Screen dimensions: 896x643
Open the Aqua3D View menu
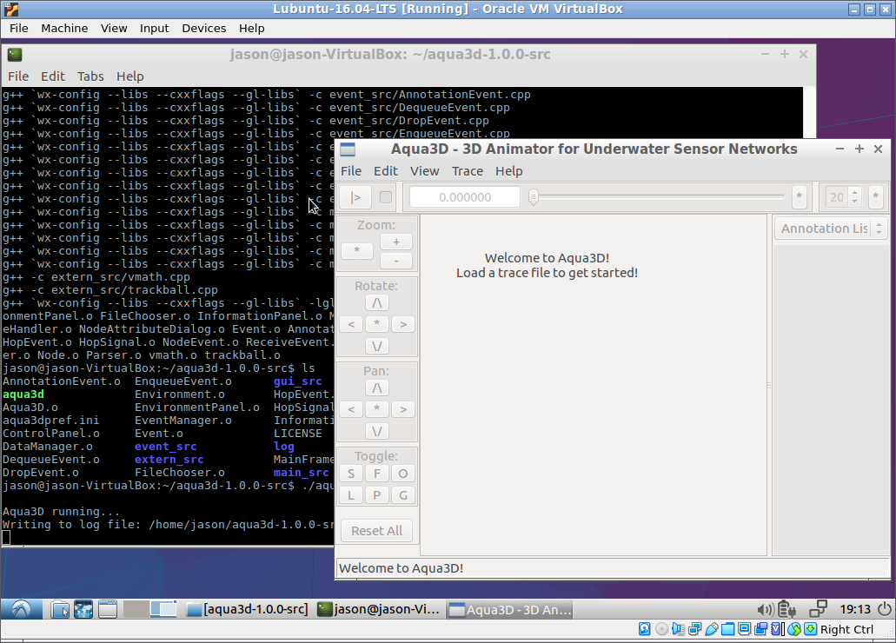[425, 171]
